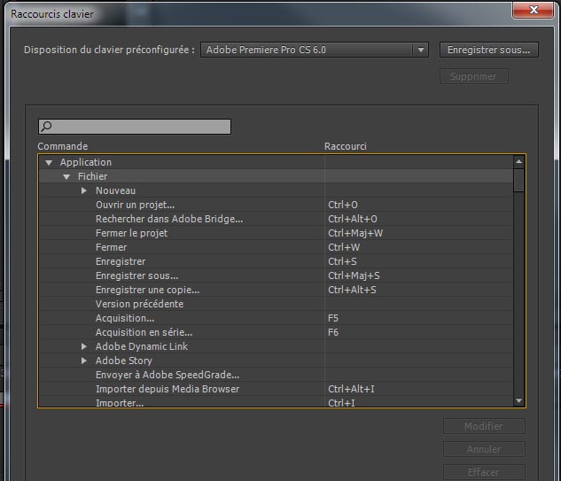Select Importer depuis Media Browser command
Screen dimensions: 561x481
[167, 389]
